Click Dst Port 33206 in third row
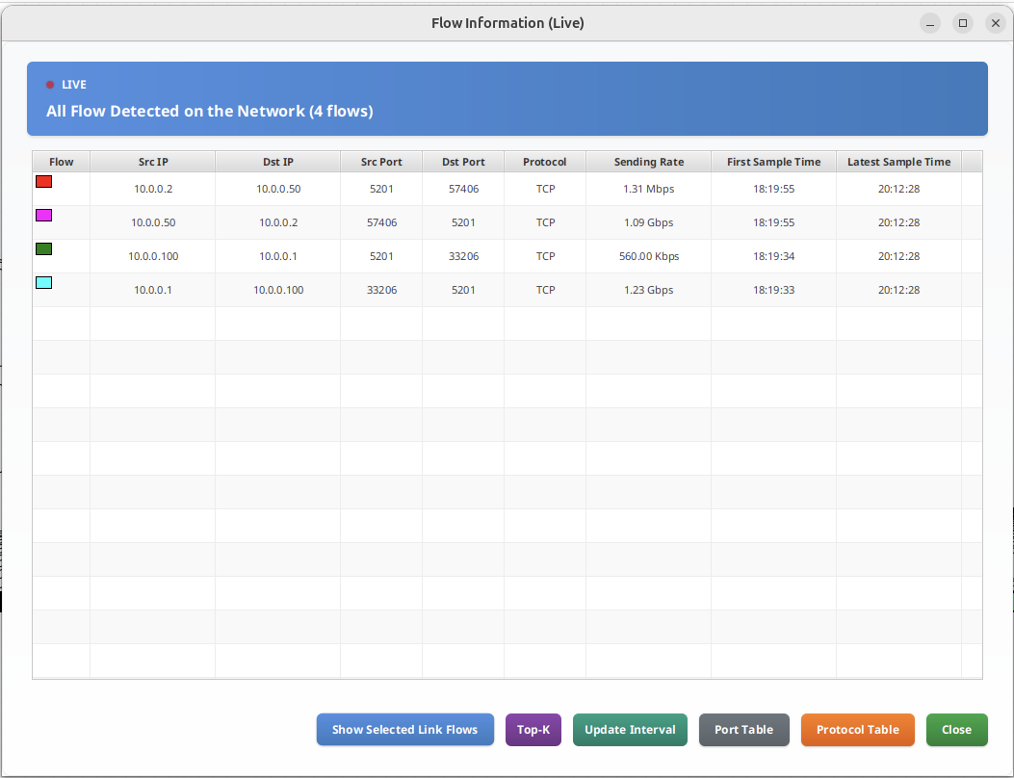This screenshot has height=778, width=1014. coord(464,256)
